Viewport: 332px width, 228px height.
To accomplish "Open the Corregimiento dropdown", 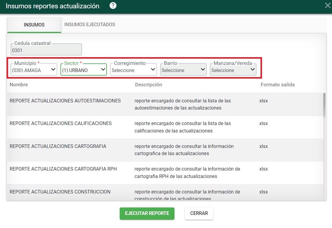I will [133, 70].
